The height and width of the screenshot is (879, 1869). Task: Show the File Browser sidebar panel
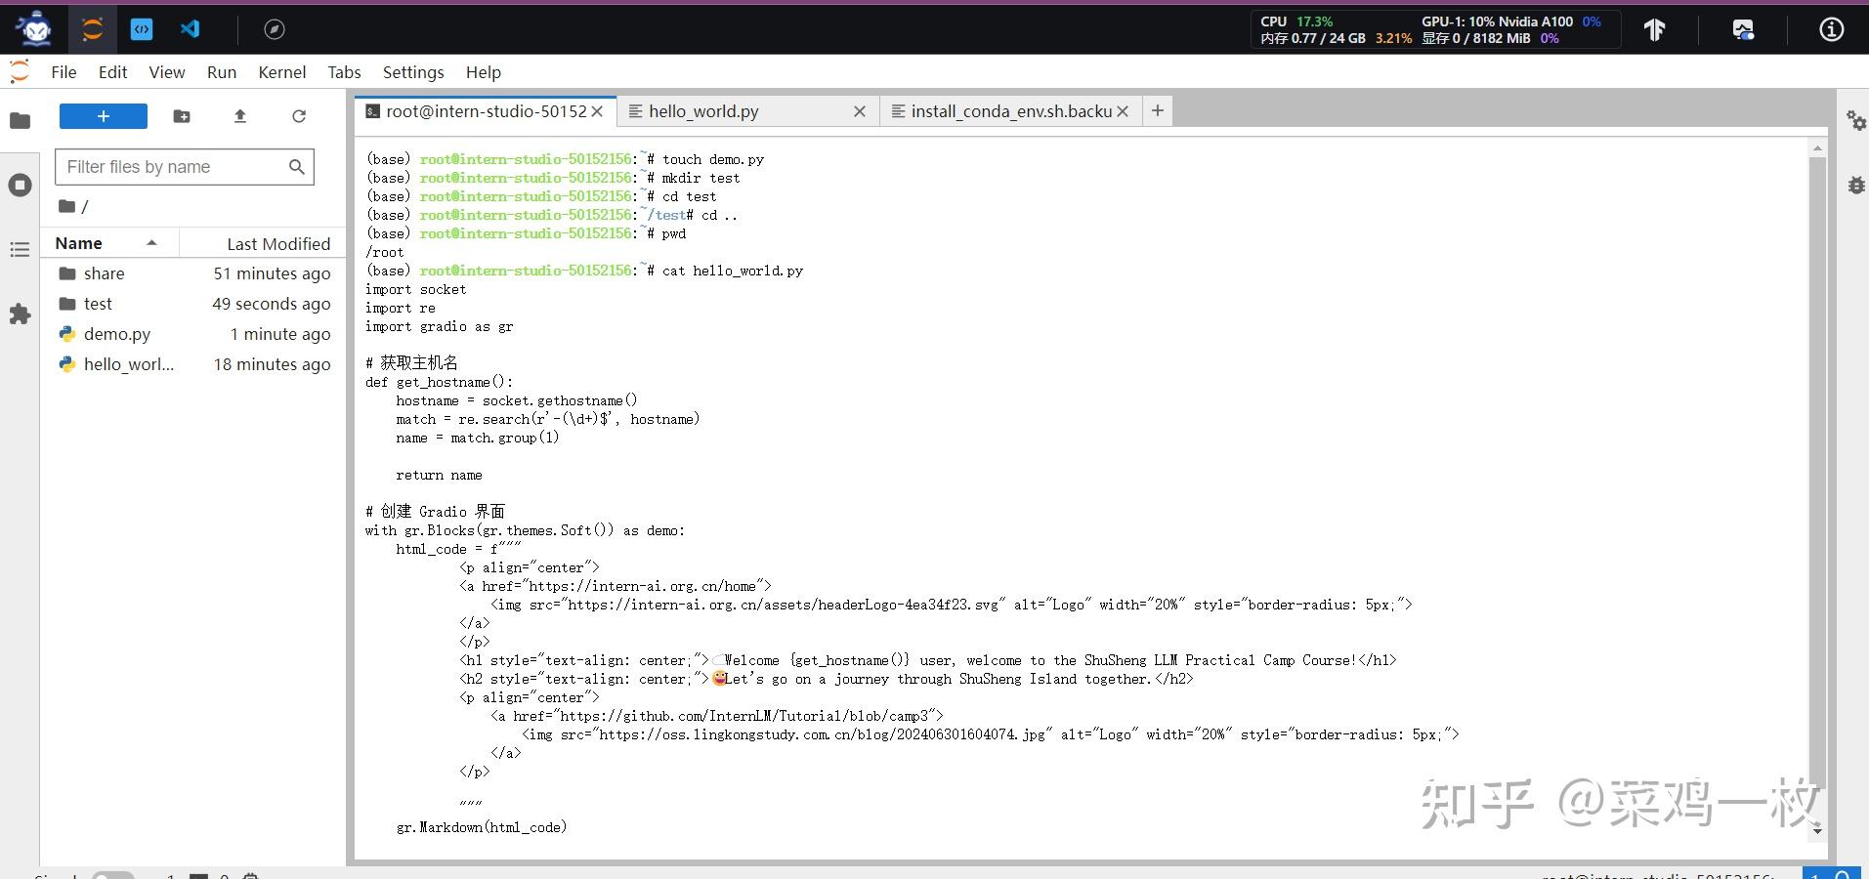pyautogui.click(x=20, y=120)
